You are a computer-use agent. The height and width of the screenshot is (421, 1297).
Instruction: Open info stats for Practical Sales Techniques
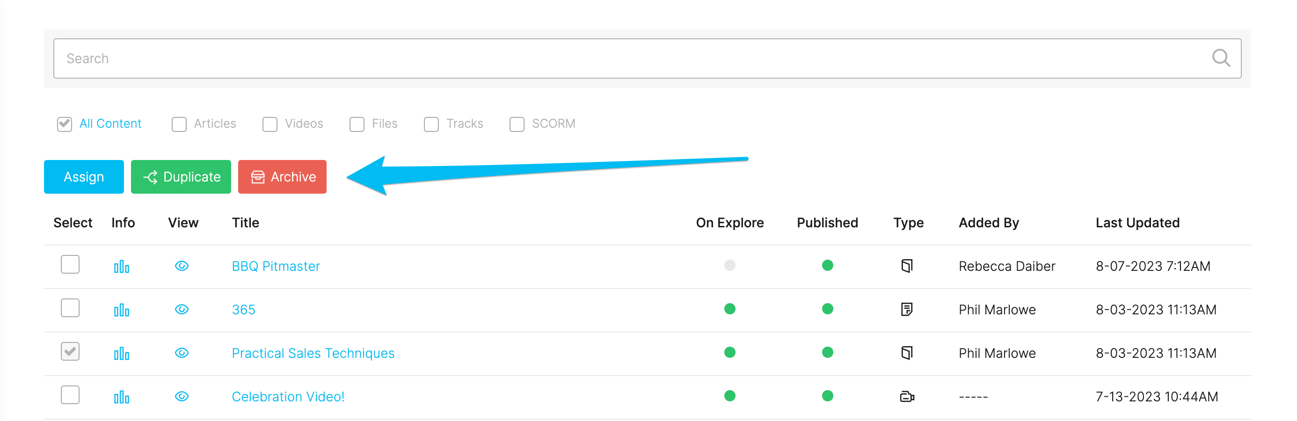121,354
